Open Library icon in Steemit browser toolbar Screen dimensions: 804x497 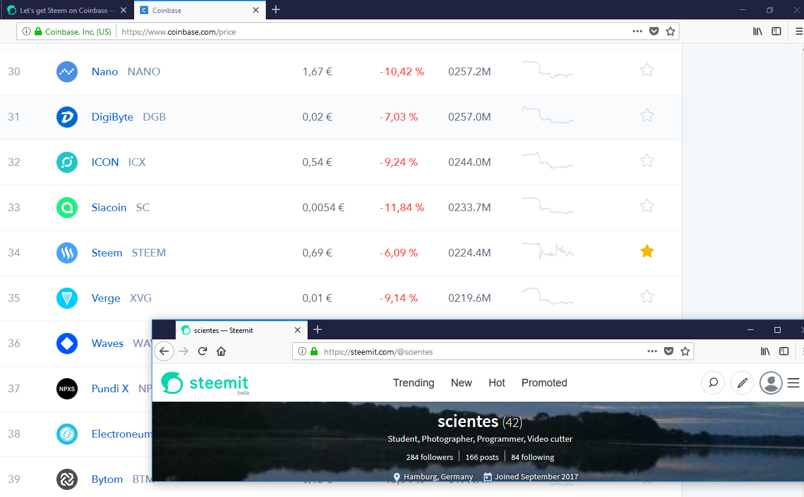pyautogui.click(x=765, y=351)
